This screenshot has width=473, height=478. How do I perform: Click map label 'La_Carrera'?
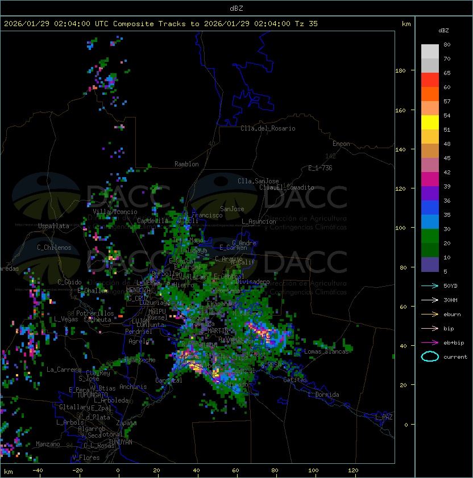(64, 370)
